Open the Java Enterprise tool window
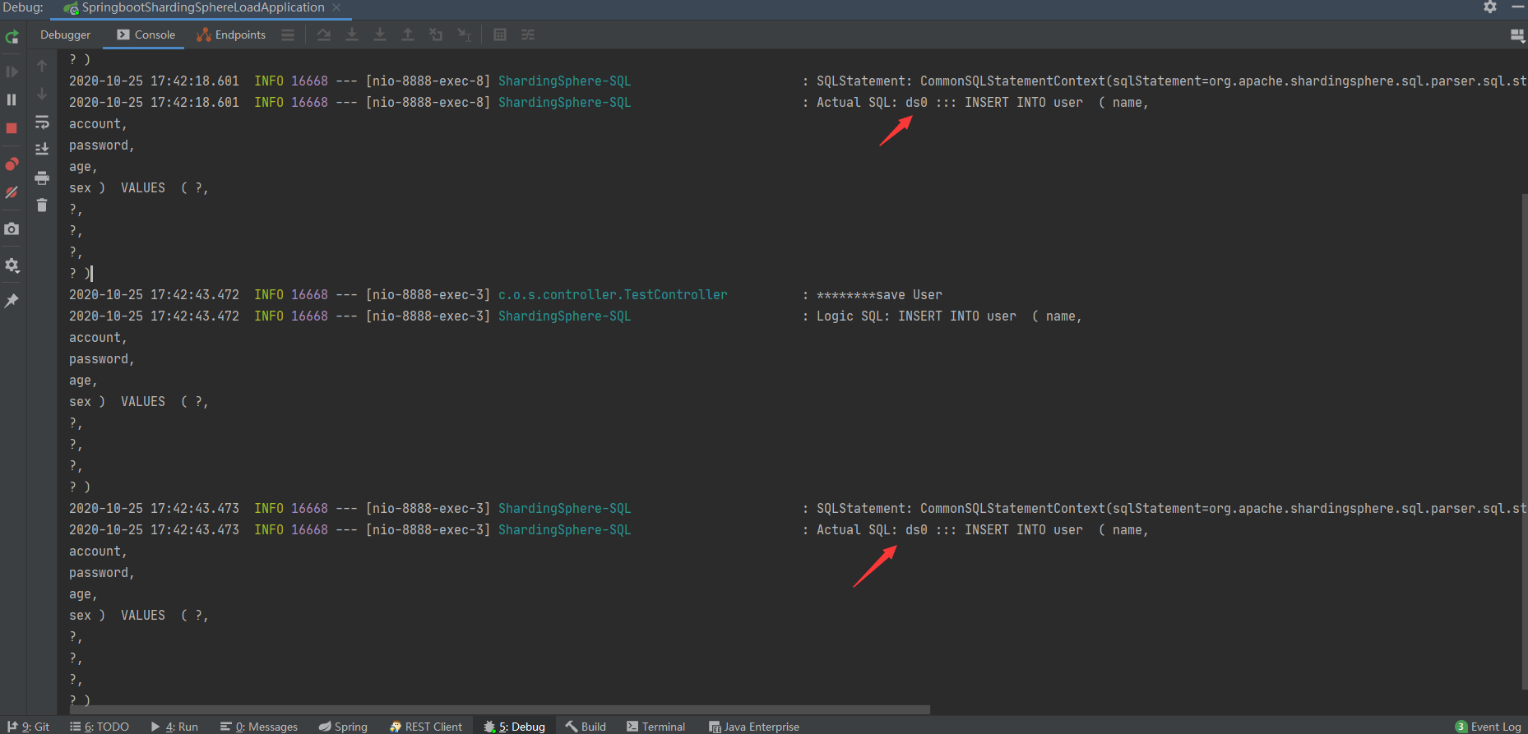1528x734 pixels. point(754,727)
